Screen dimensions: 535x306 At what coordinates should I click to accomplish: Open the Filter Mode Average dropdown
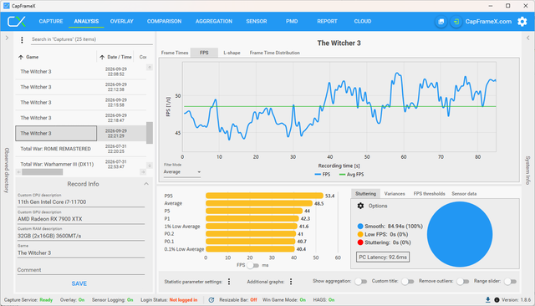click(182, 172)
